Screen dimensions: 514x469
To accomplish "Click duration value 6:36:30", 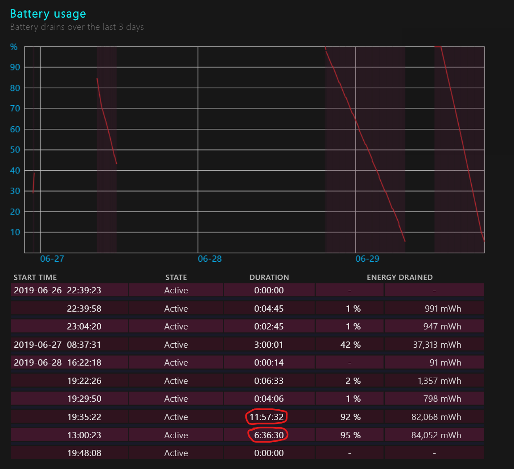I will [x=269, y=435].
